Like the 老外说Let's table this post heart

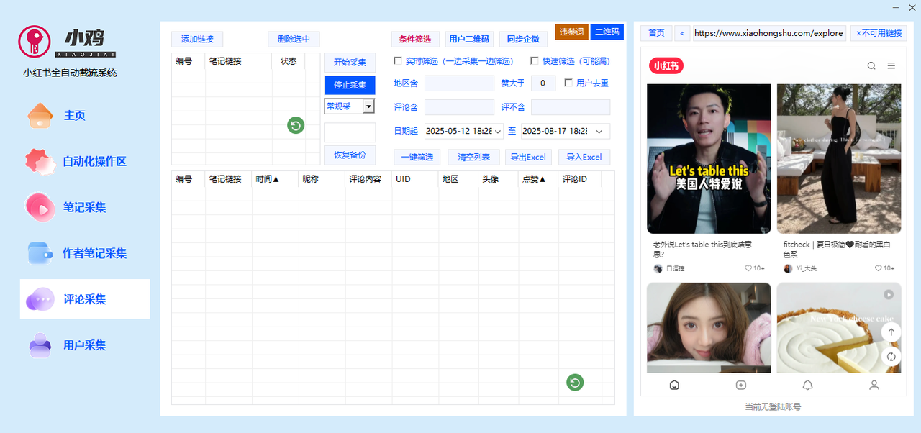click(x=748, y=268)
